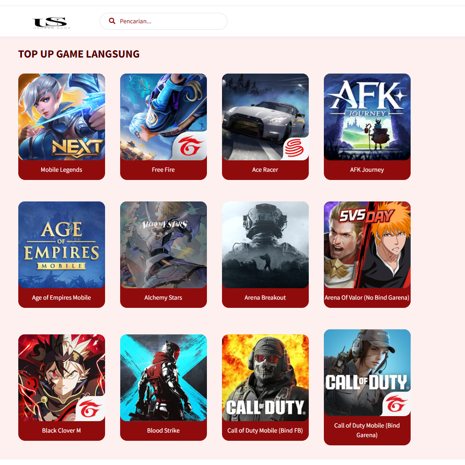Click the search magnifier icon

[x=112, y=21]
